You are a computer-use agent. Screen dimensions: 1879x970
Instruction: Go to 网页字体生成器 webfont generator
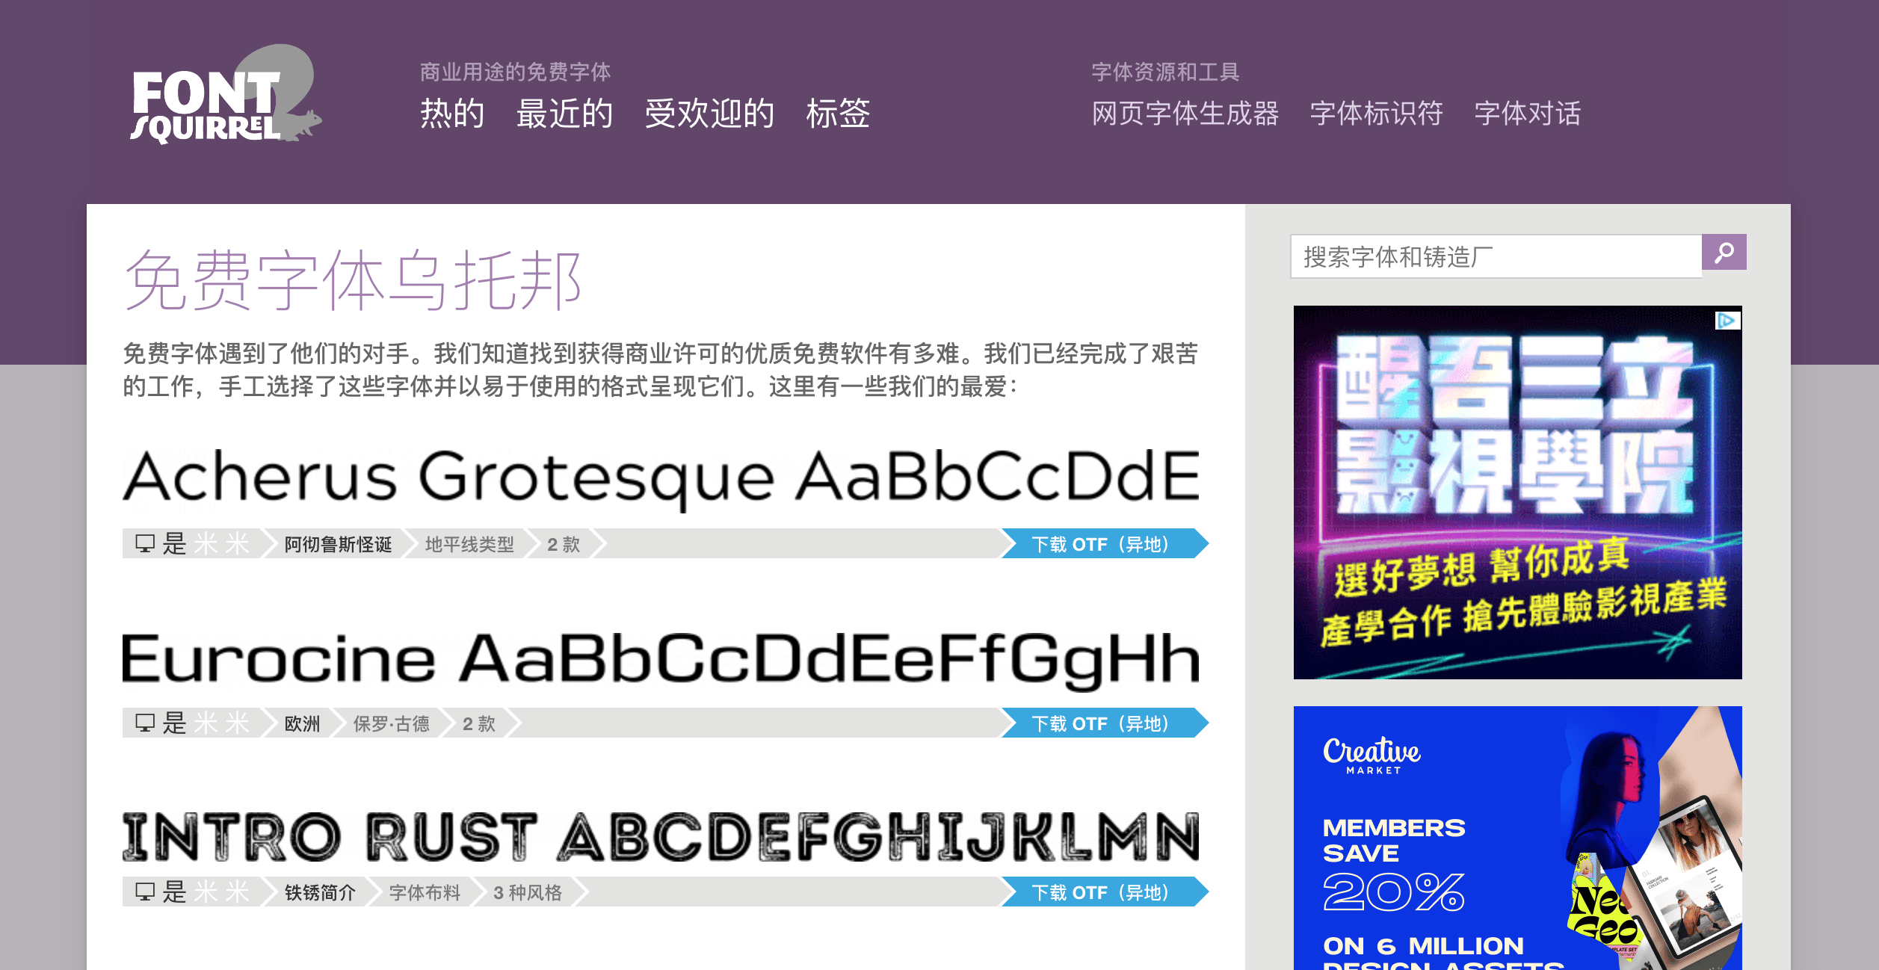click(1185, 114)
